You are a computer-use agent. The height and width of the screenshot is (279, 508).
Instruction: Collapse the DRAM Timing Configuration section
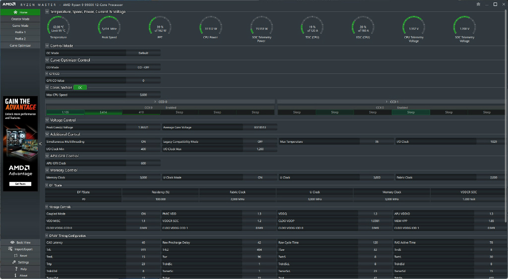[x=47, y=235]
